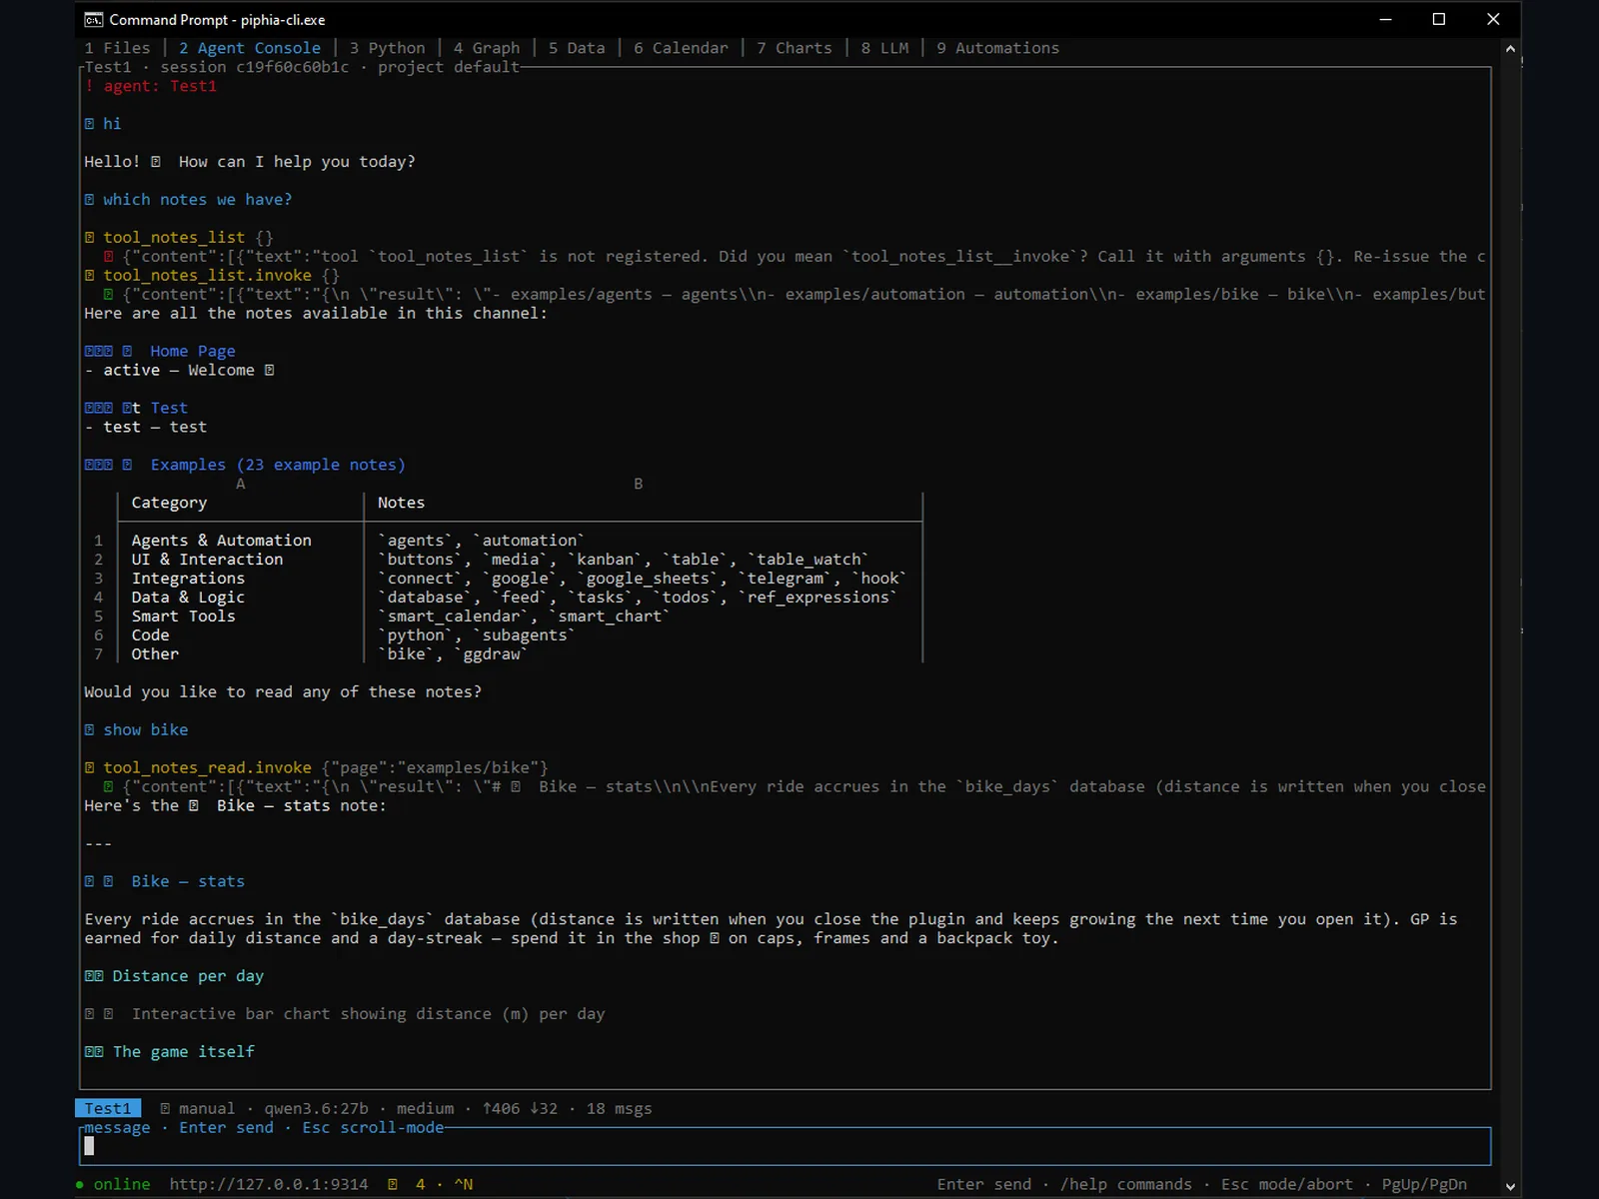This screenshot has height=1199, width=1599.
Task: Click the http://127.0.0.1:9314 address
Action: [x=269, y=1184]
